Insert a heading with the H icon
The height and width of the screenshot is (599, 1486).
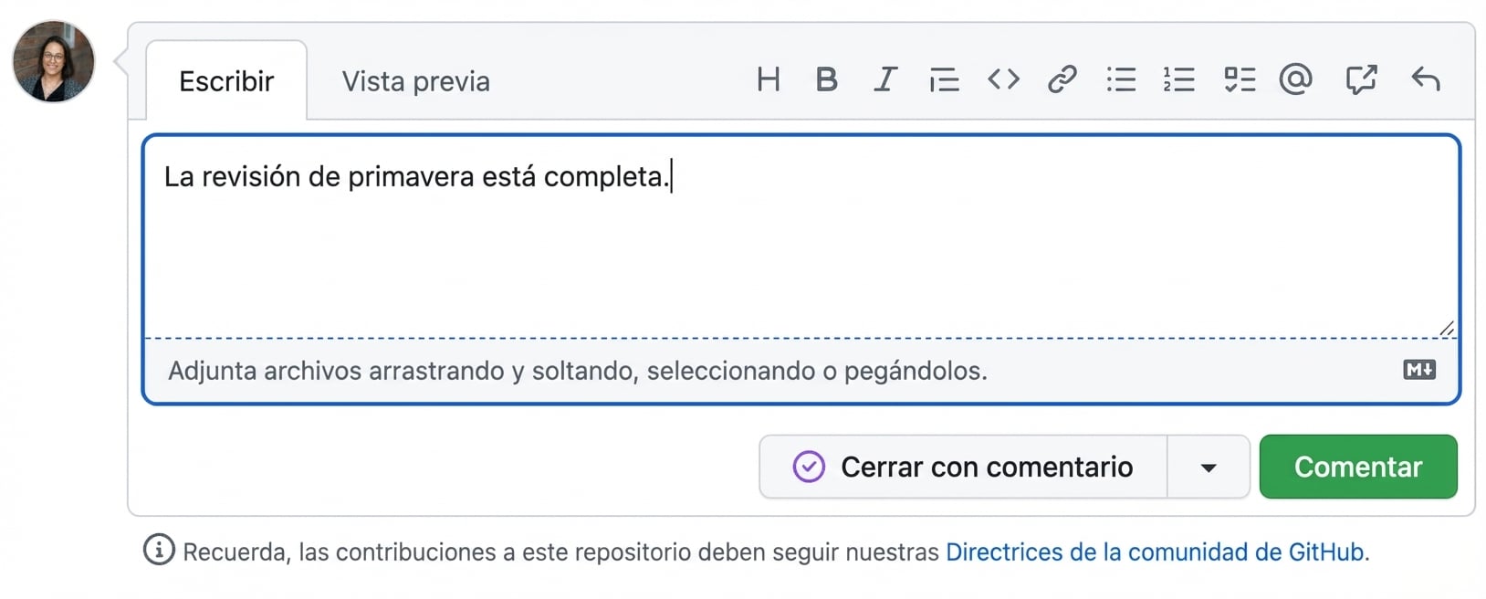769,80
